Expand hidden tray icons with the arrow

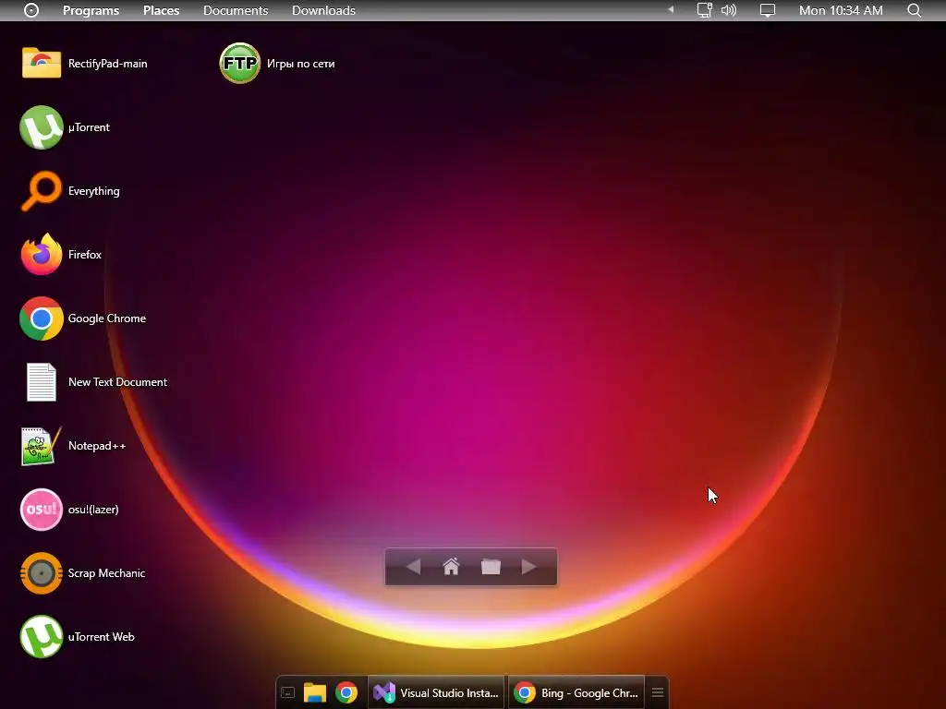[671, 9]
